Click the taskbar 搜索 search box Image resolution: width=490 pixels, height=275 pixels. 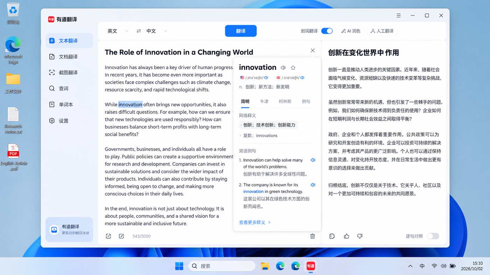click(x=222, y=266)
